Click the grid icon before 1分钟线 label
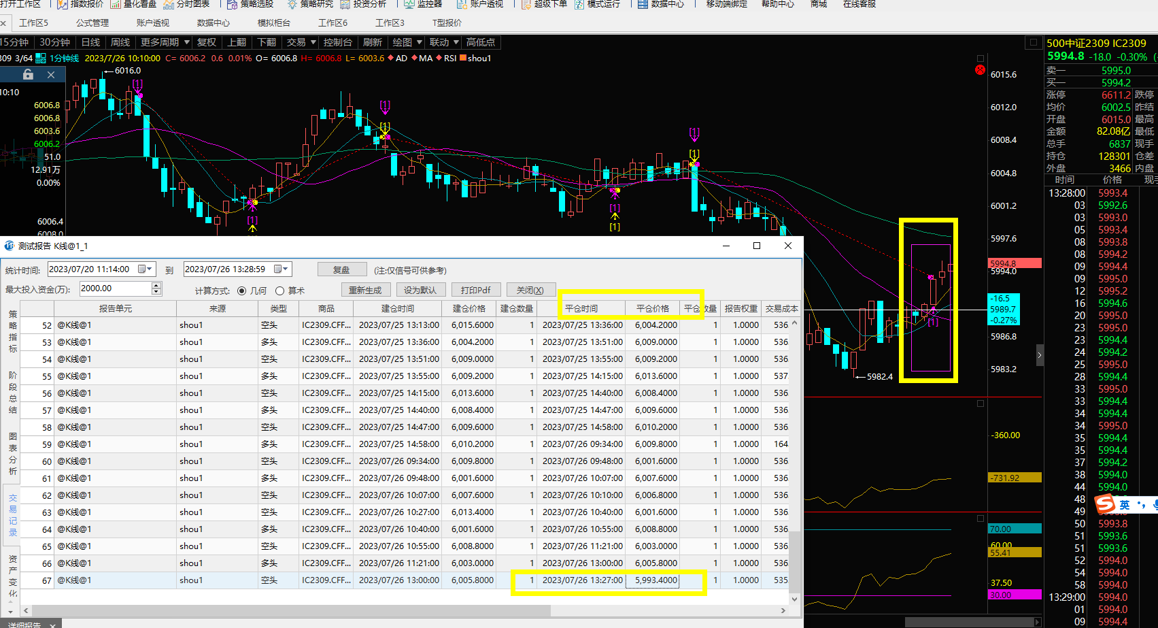Viewport: 1158px width, 628px height. 41,59
